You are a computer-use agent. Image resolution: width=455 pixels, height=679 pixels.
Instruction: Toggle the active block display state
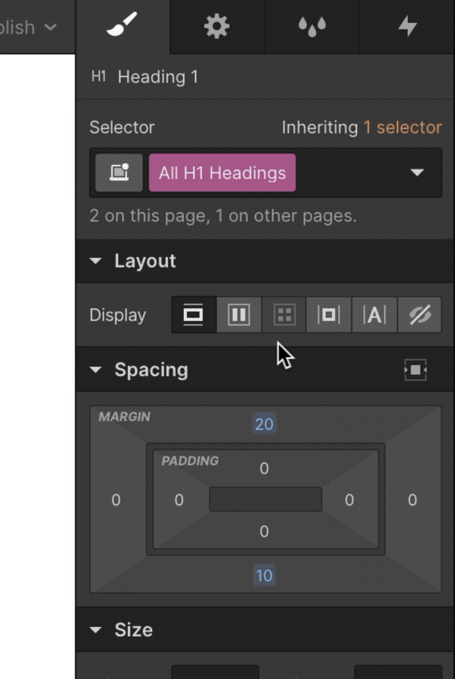[193, 315]
